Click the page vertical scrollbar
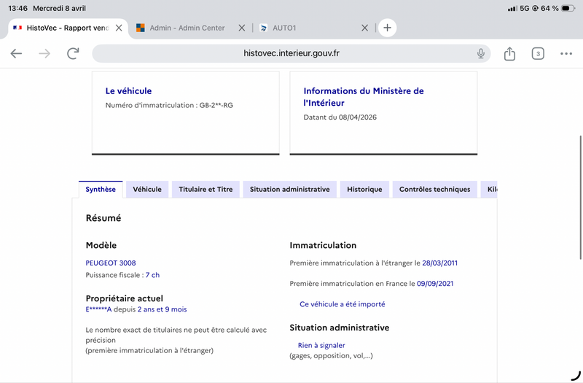The image size is (583, 383). point(580,197)
